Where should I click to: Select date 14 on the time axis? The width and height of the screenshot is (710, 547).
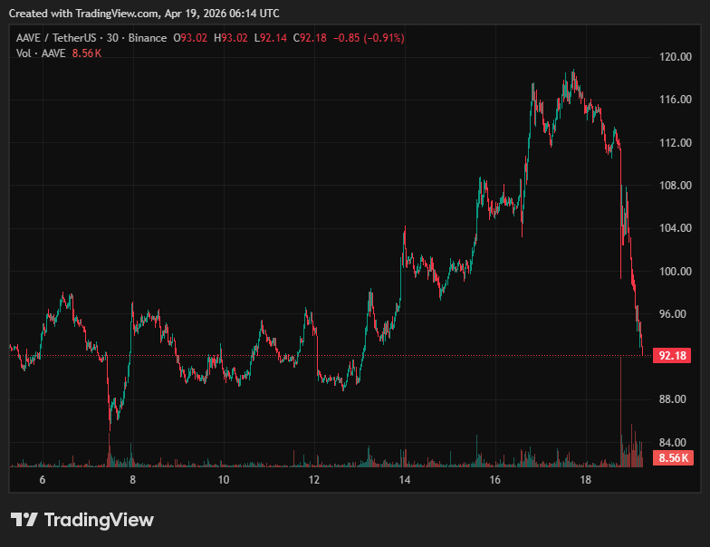tap(404, 480)
